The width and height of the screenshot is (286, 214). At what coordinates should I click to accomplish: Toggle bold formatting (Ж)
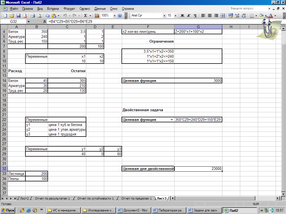click(182, 16)
